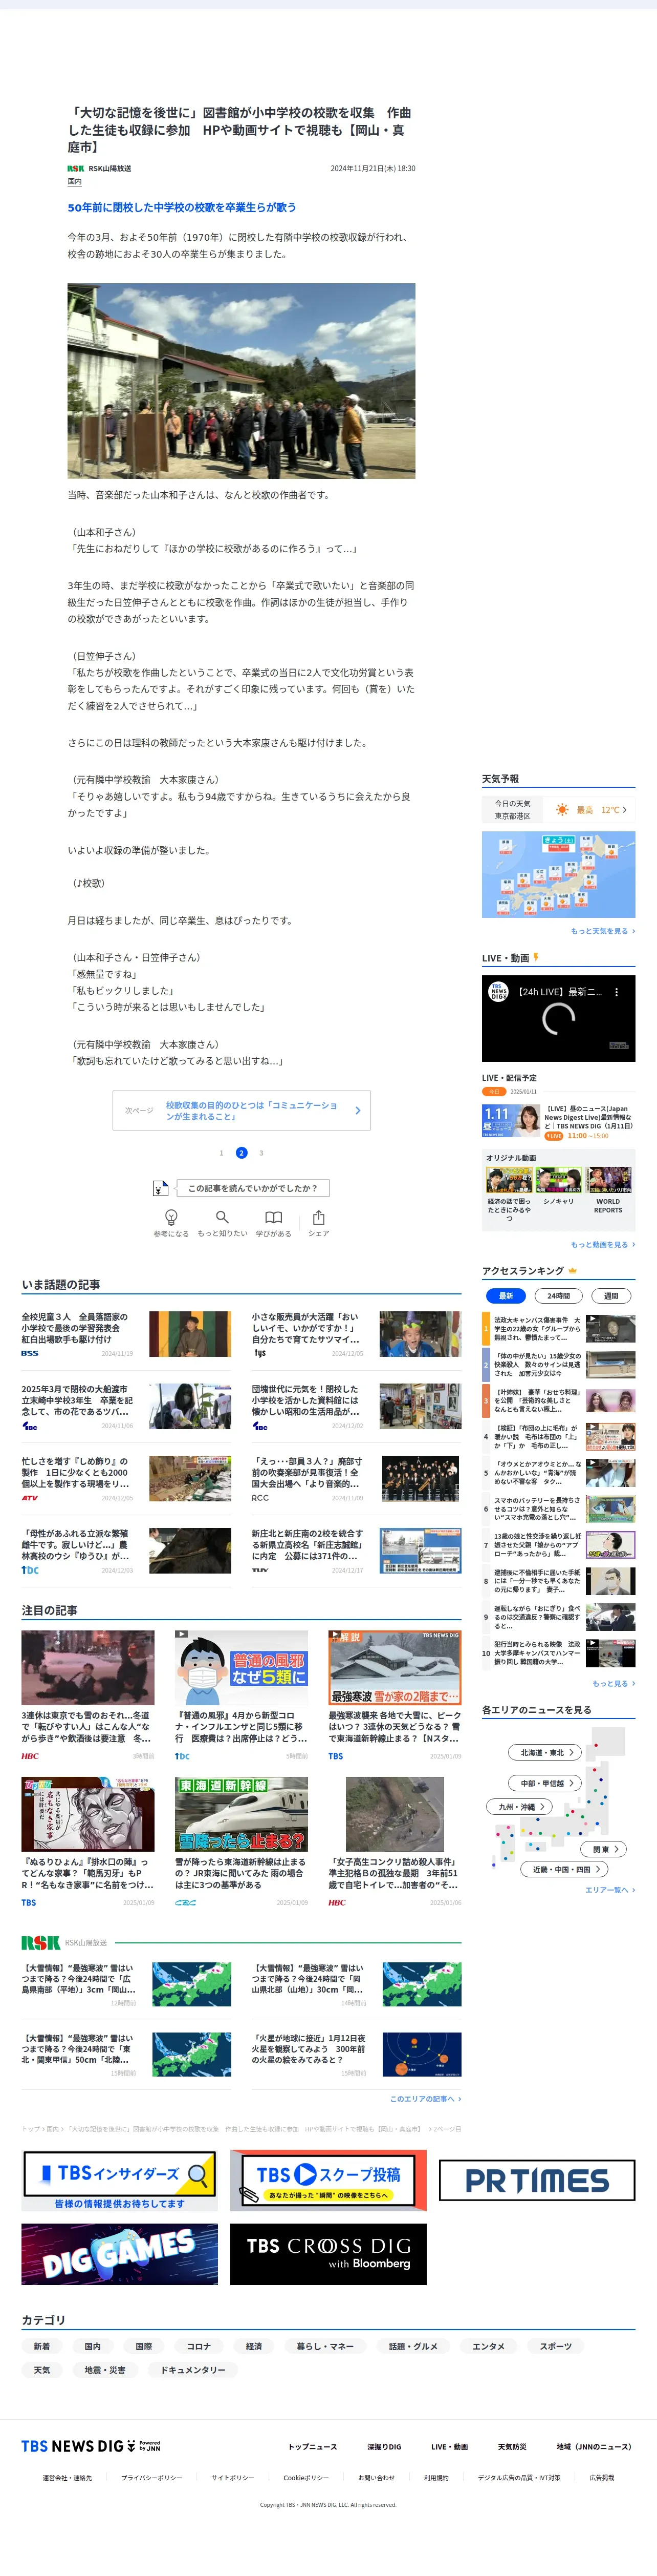This screenshot has height=2576, width=657.
Task: Select the エンタメ category chip
Action: tap(488, 2346)
